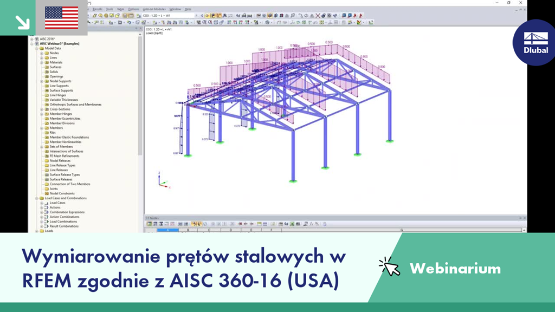The width and height of the screenshot is (555, 312).
Task: Click the fx formula icon in table toolbar
Action: tap(312, 224)
